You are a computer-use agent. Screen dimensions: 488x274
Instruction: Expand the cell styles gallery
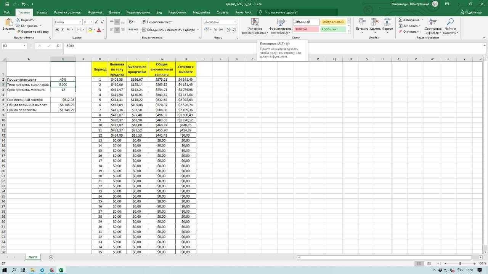coord(348,31)
